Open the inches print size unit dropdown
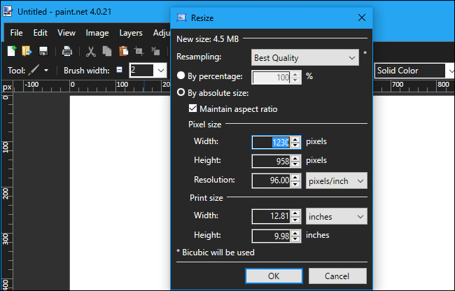 point(337,217)
